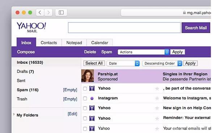Click the Safari back arrow button
The width and height of the screenshot is (212, 133).
pos(40,13)
